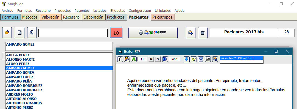Select patient ANDRES MOLTO
This screenshot has width=297, height=109.
pyautogui.click(x=59, y=94)
